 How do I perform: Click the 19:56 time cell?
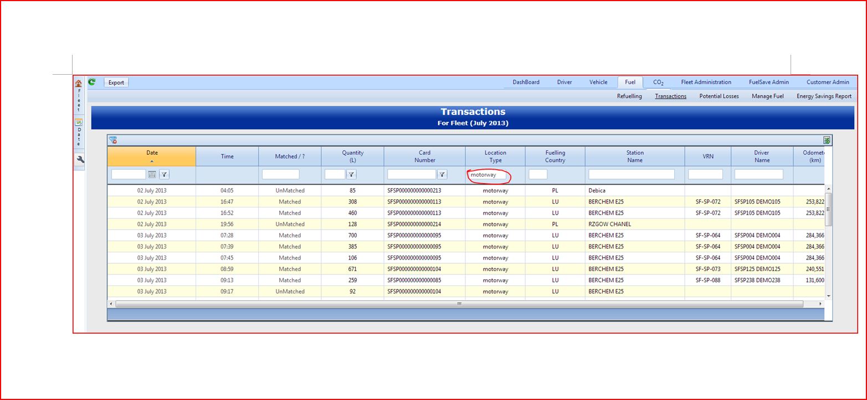pos(227,224)
